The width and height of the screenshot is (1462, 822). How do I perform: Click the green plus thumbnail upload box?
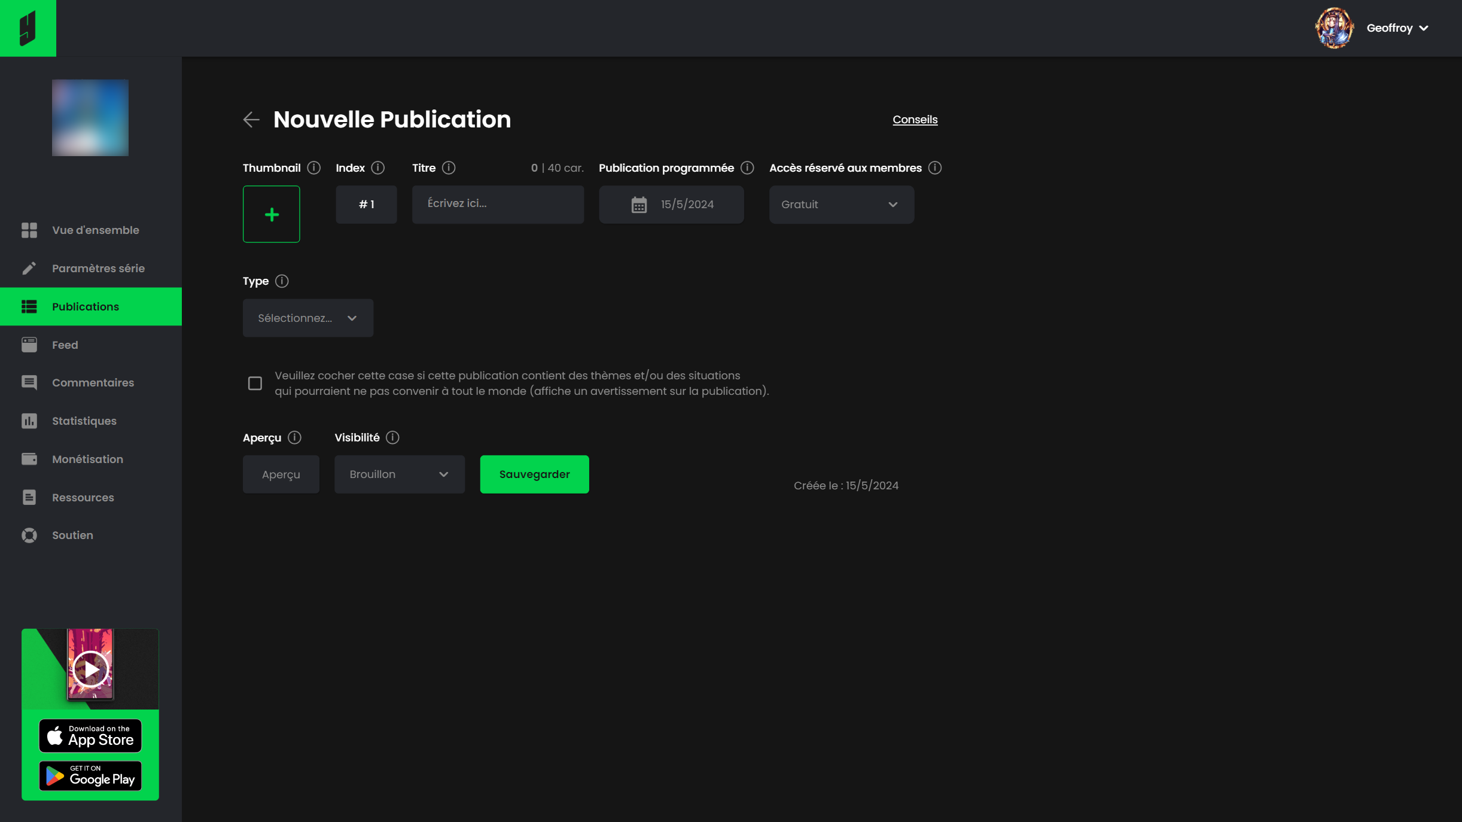click(x=271, y=214)
